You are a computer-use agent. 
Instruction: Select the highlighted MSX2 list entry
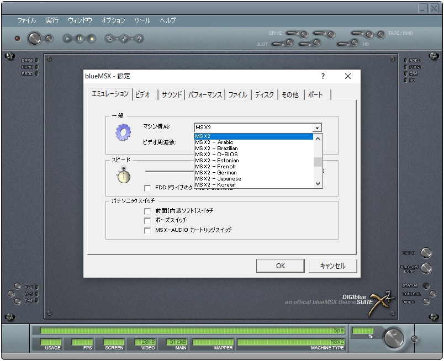point(253,136)
